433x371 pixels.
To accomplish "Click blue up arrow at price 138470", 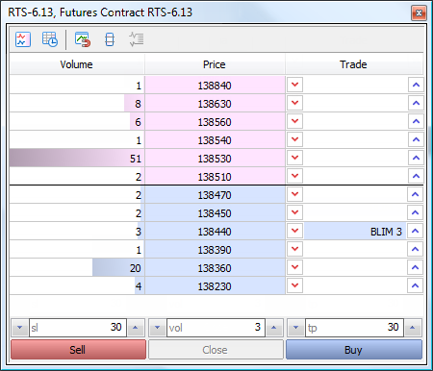I will [x=415, y=194].
